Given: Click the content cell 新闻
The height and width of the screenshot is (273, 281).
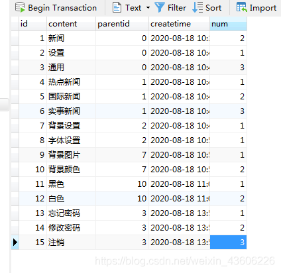Looking at the screenshot, I should click(71, 38).
